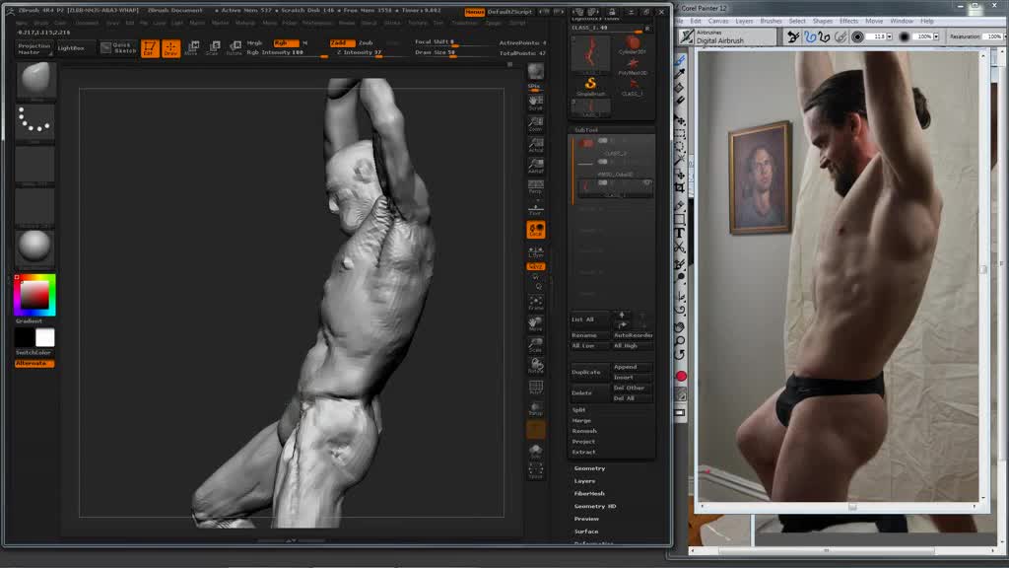
Task: Select the white secondary color swatch
Action: [45, 337]
